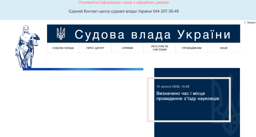Click the contact-center phone number 044 207-35-46
256x137 pixels.
(x=166, y=11)
